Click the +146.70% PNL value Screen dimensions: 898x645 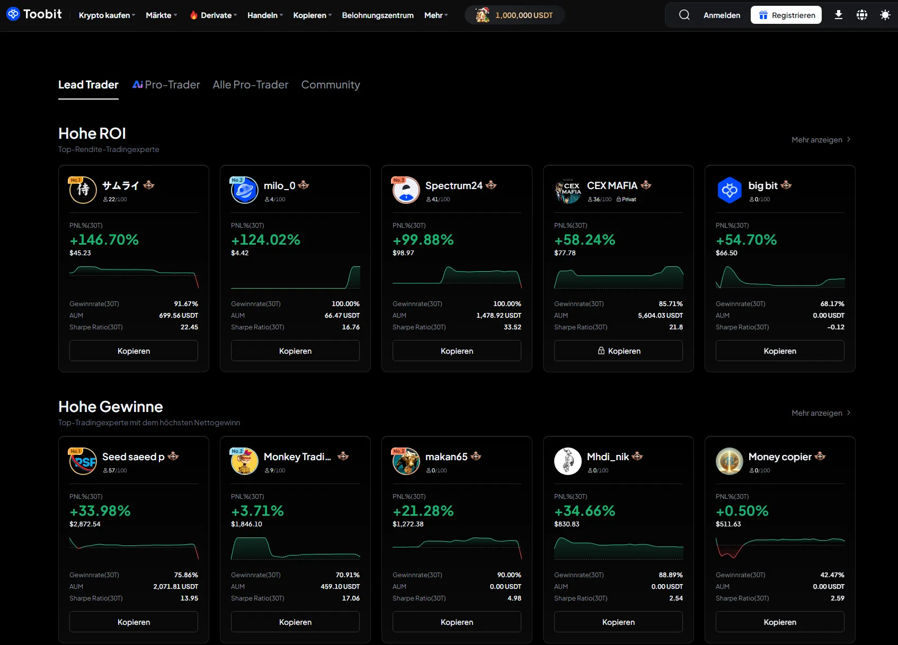click(104, 240)
